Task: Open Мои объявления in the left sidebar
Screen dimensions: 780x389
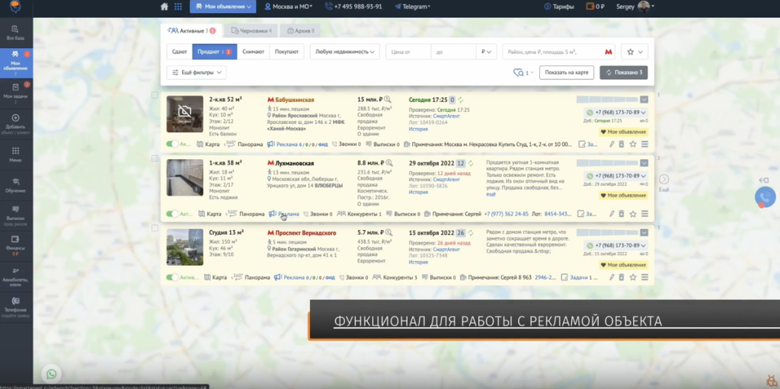Action: click(x=15, y=62)
